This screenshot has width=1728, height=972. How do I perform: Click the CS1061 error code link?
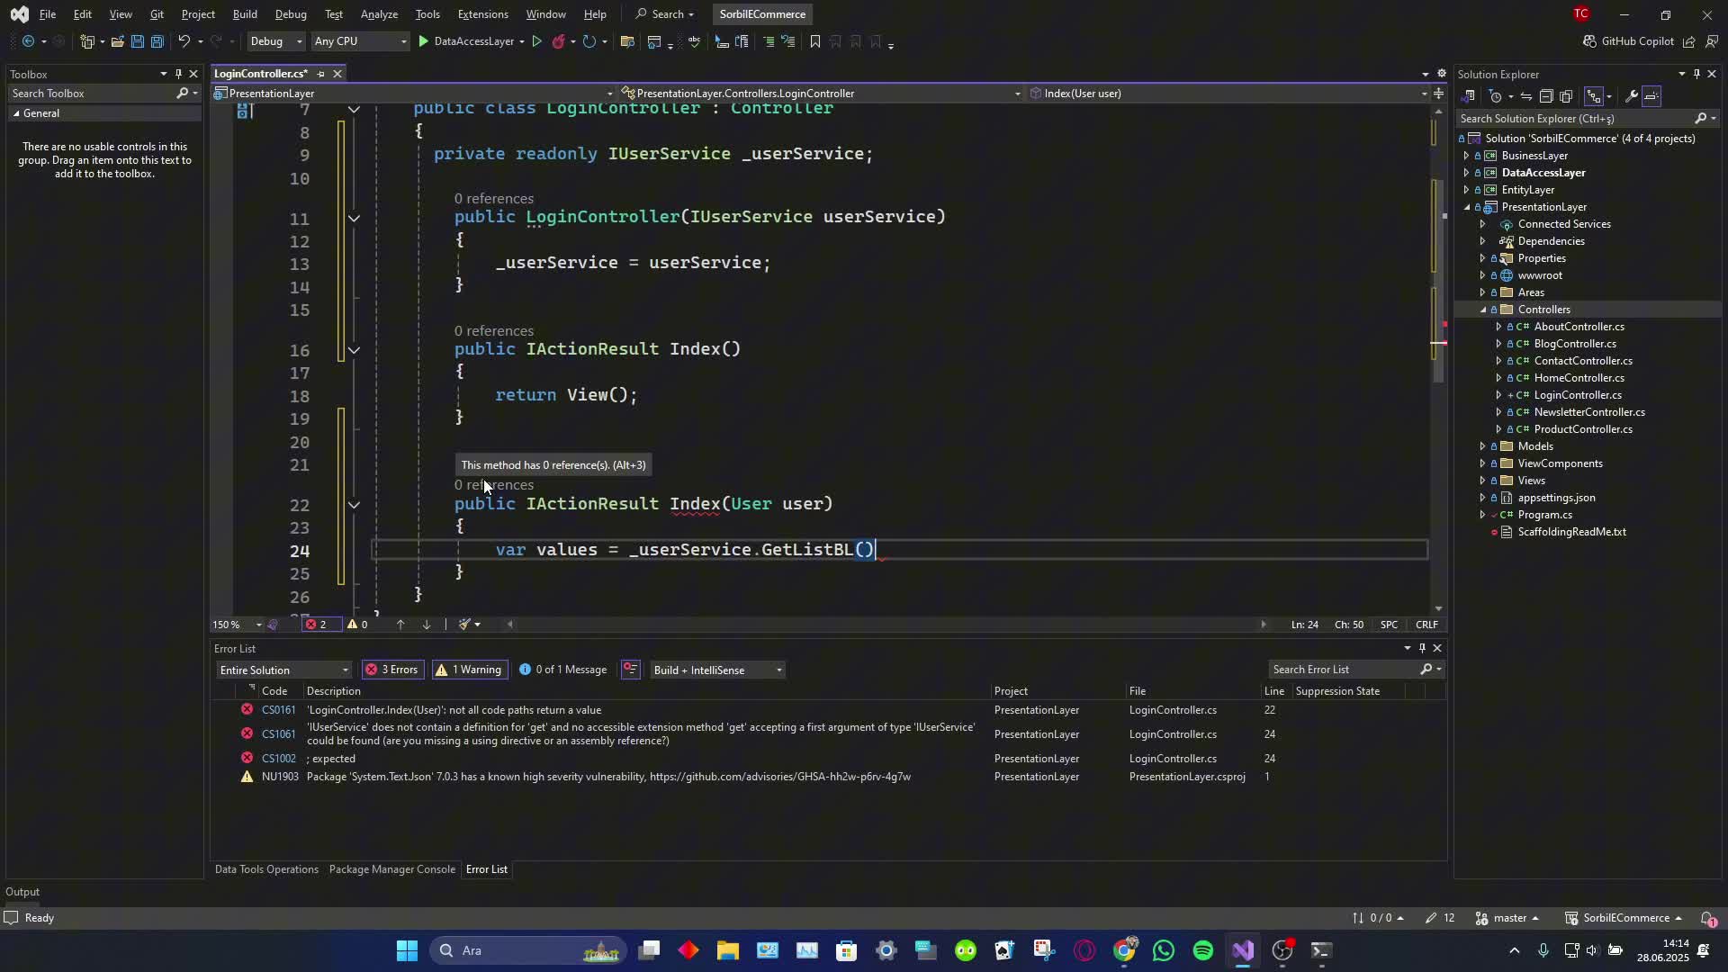[278, 734]
